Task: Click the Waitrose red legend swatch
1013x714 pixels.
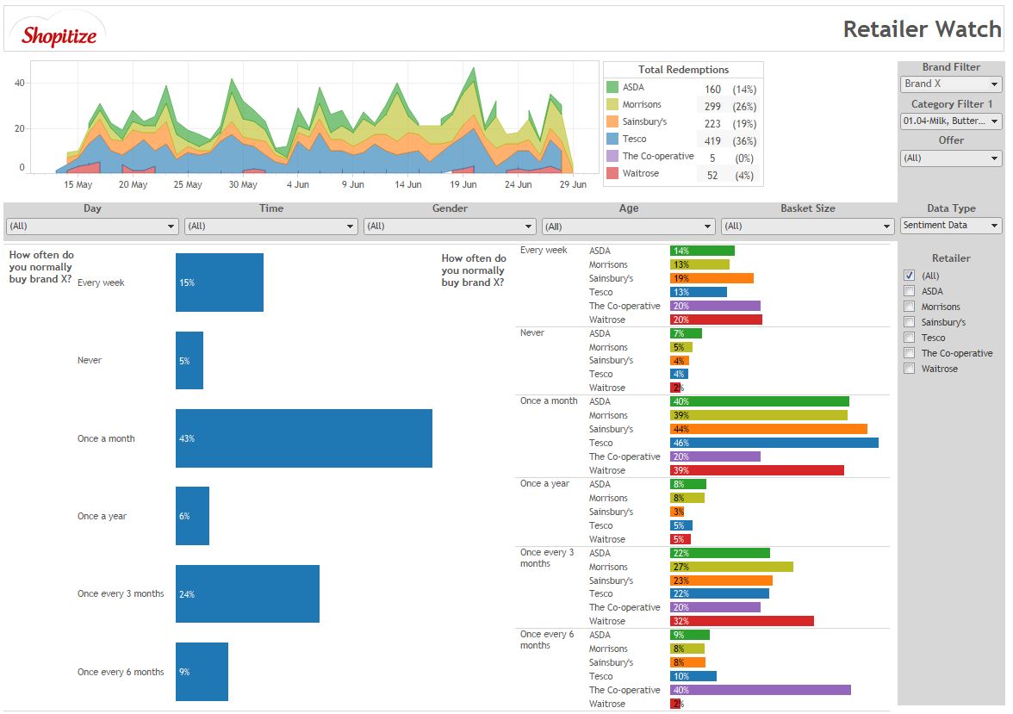Action: click(x=612, y=173)
